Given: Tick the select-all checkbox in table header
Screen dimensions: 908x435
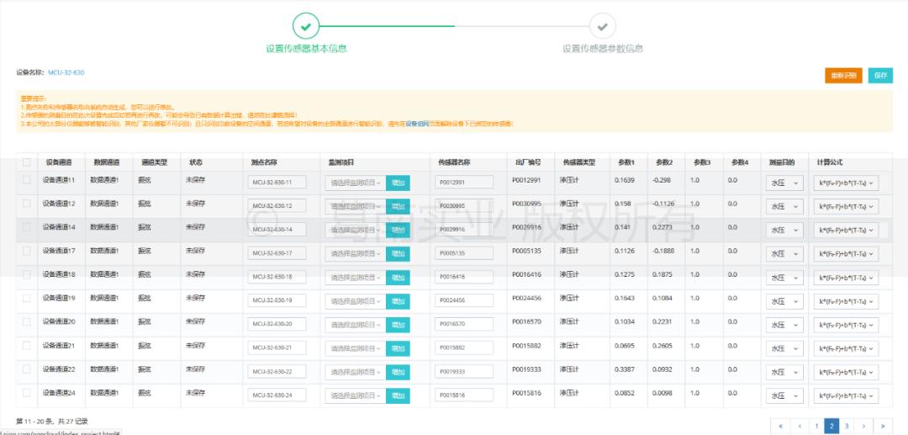Looking at the screenshot, I should pyautogui.click(x=27, y=162).
